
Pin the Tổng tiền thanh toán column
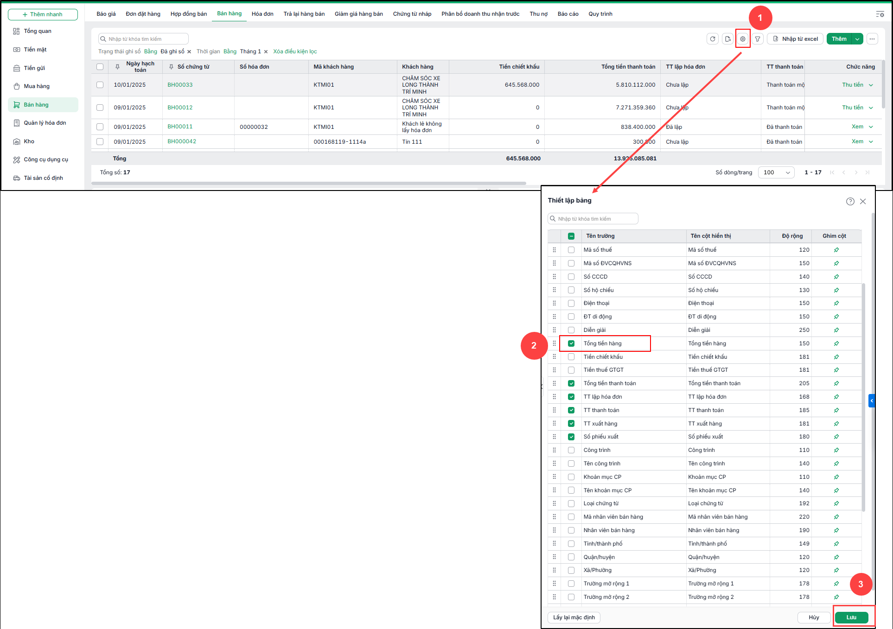tap(836, 383)
